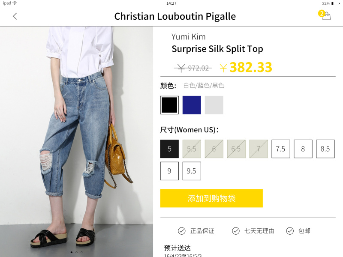Viewport: 343px width, 257px height.
Task: Select size 5
Action: tap(169, 149)
